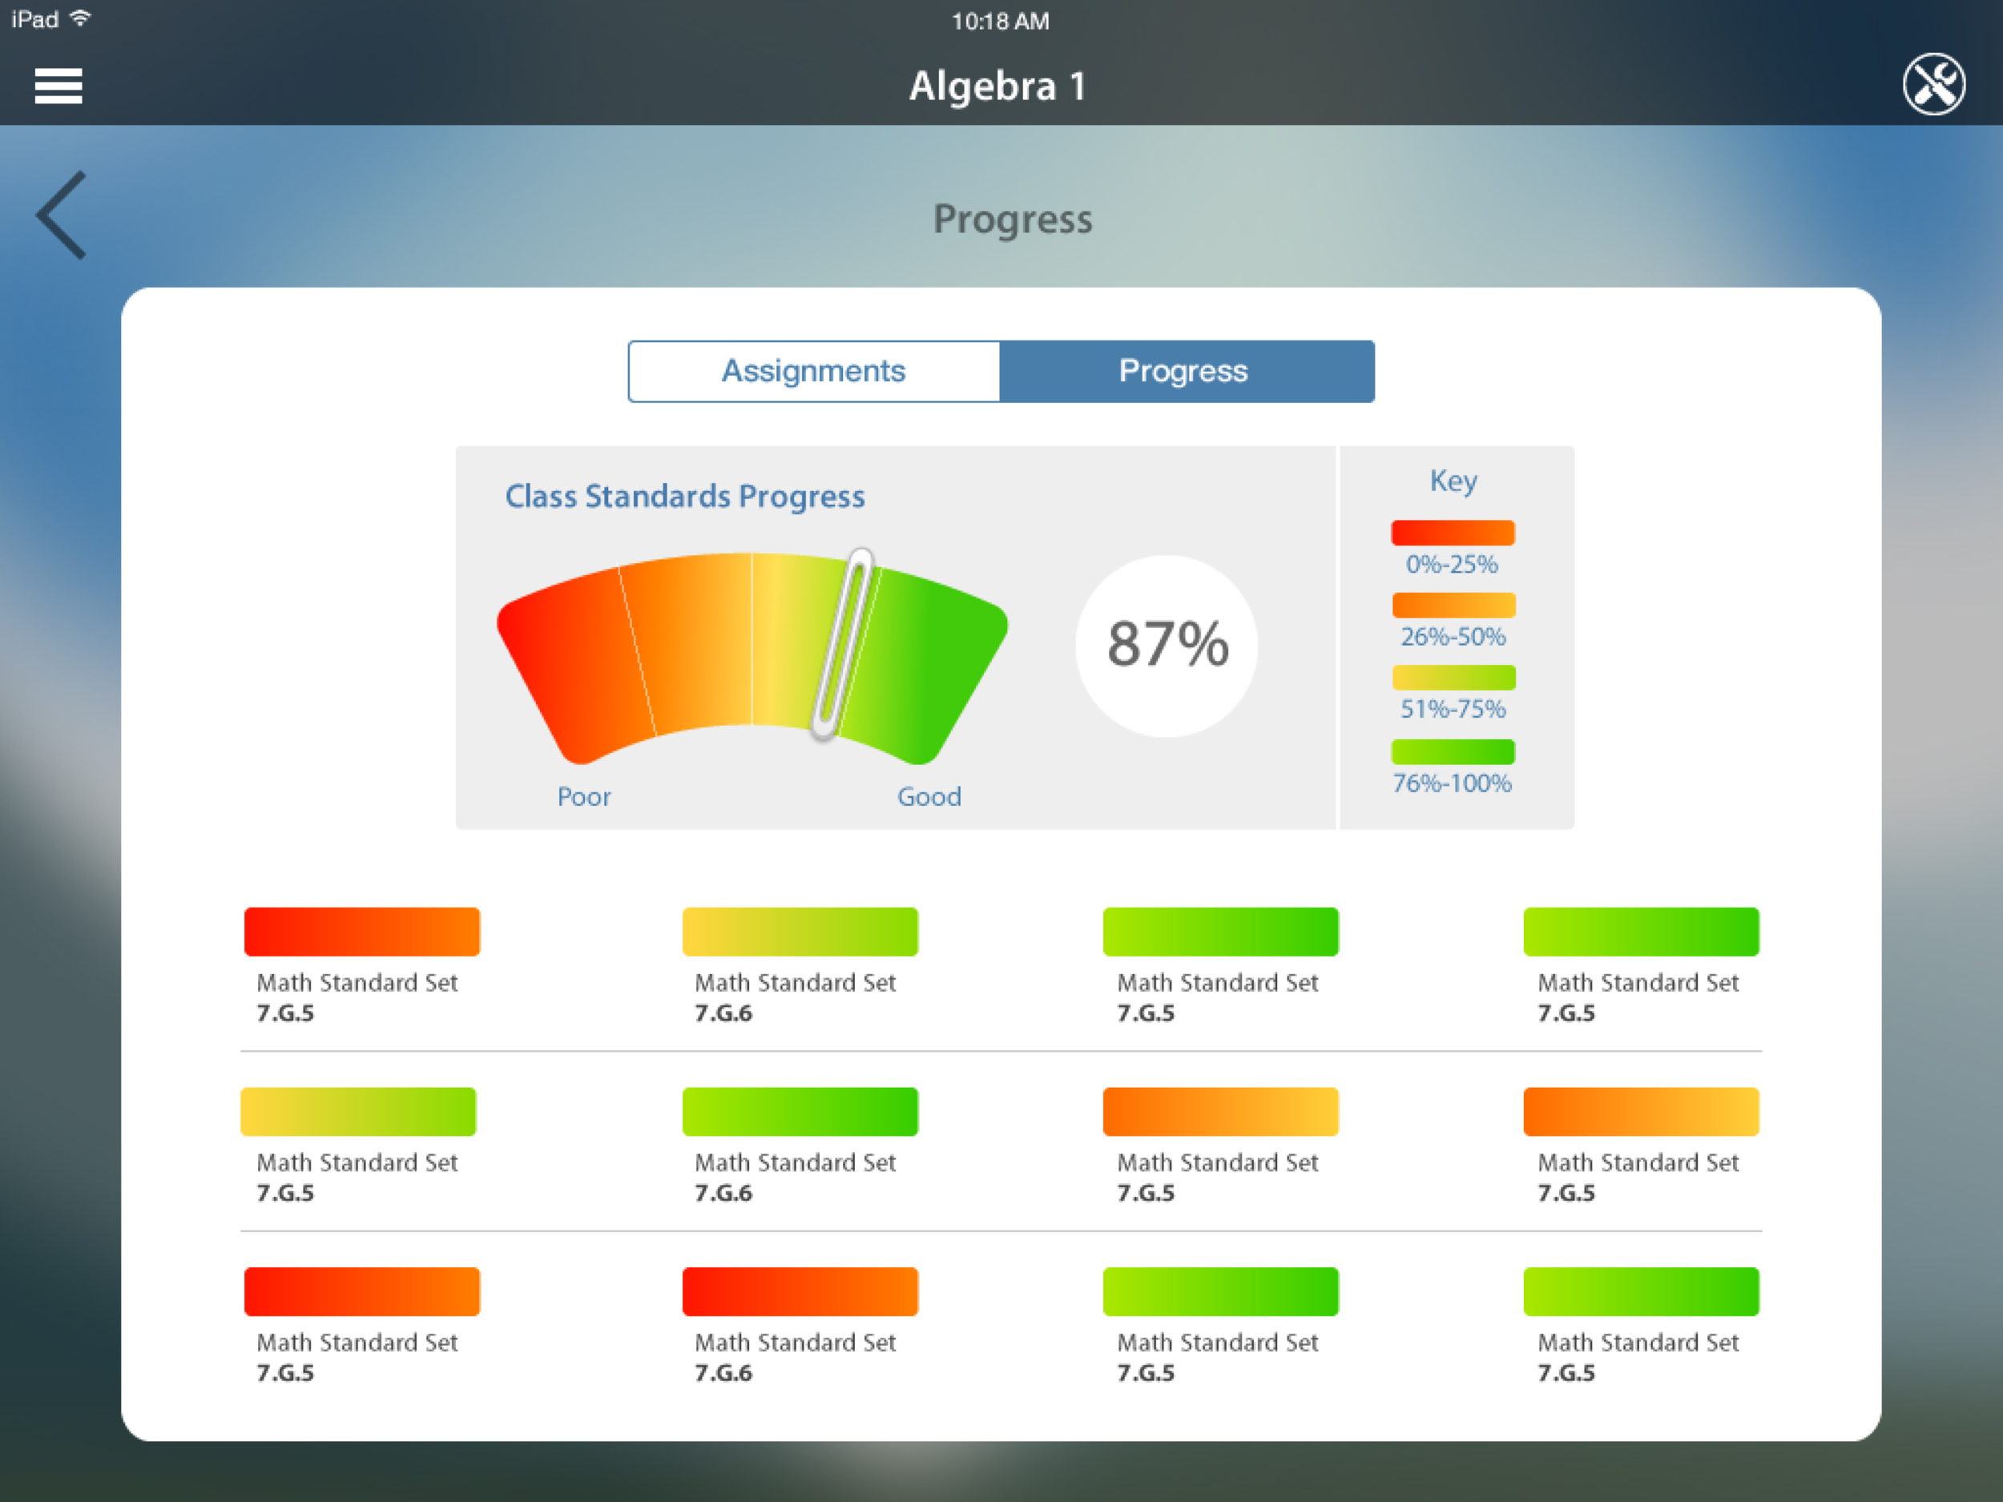Click the 10:18 AM status bar clock
Screen dimensions: 2003x1502
[x=1000, y=20]
